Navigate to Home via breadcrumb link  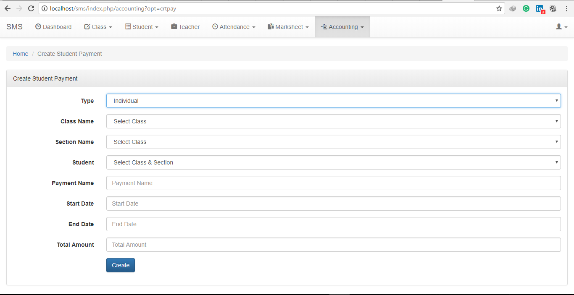click(x=20, y=54)
